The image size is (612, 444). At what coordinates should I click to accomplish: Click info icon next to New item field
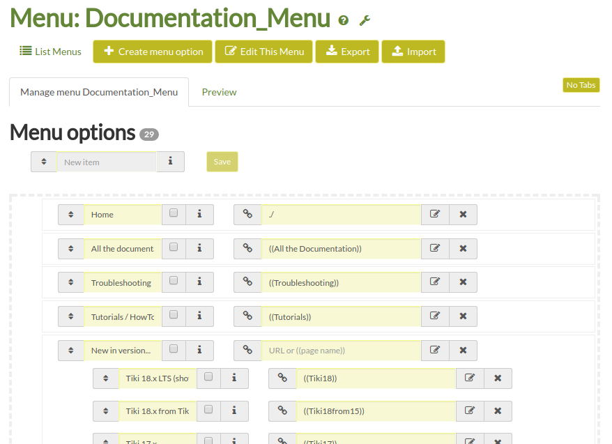click(x=171, y=162)
